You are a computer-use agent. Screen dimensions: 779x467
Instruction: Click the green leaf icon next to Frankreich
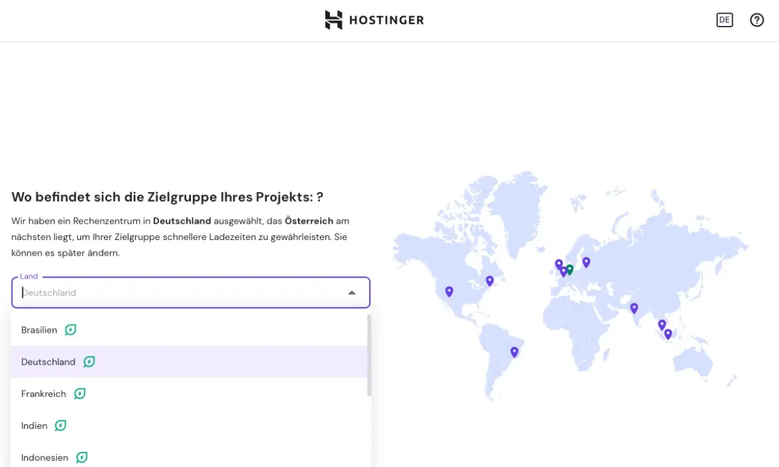(80, 394)
